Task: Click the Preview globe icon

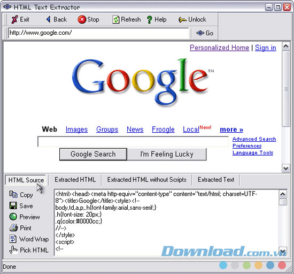Action: 13,217
